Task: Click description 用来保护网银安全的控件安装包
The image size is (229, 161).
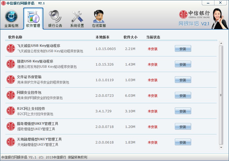Action: pos(40,98)
